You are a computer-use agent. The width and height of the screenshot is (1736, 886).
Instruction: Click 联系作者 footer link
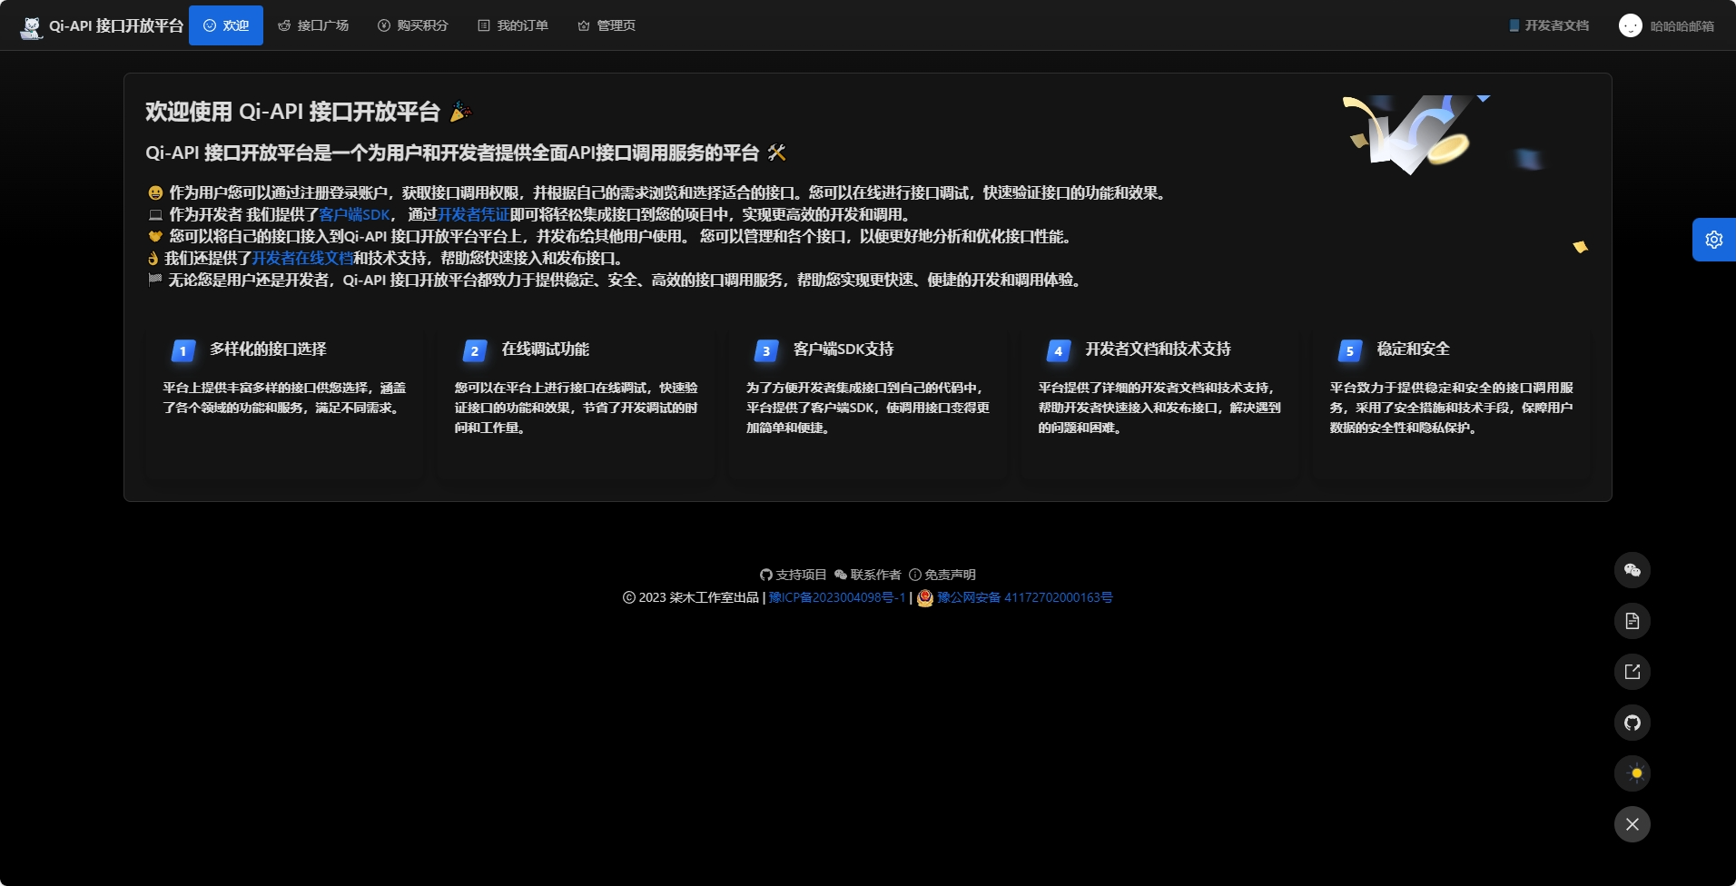tap(868, 575)
